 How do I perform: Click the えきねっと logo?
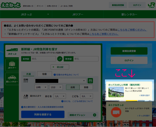(x=11, y=5)
